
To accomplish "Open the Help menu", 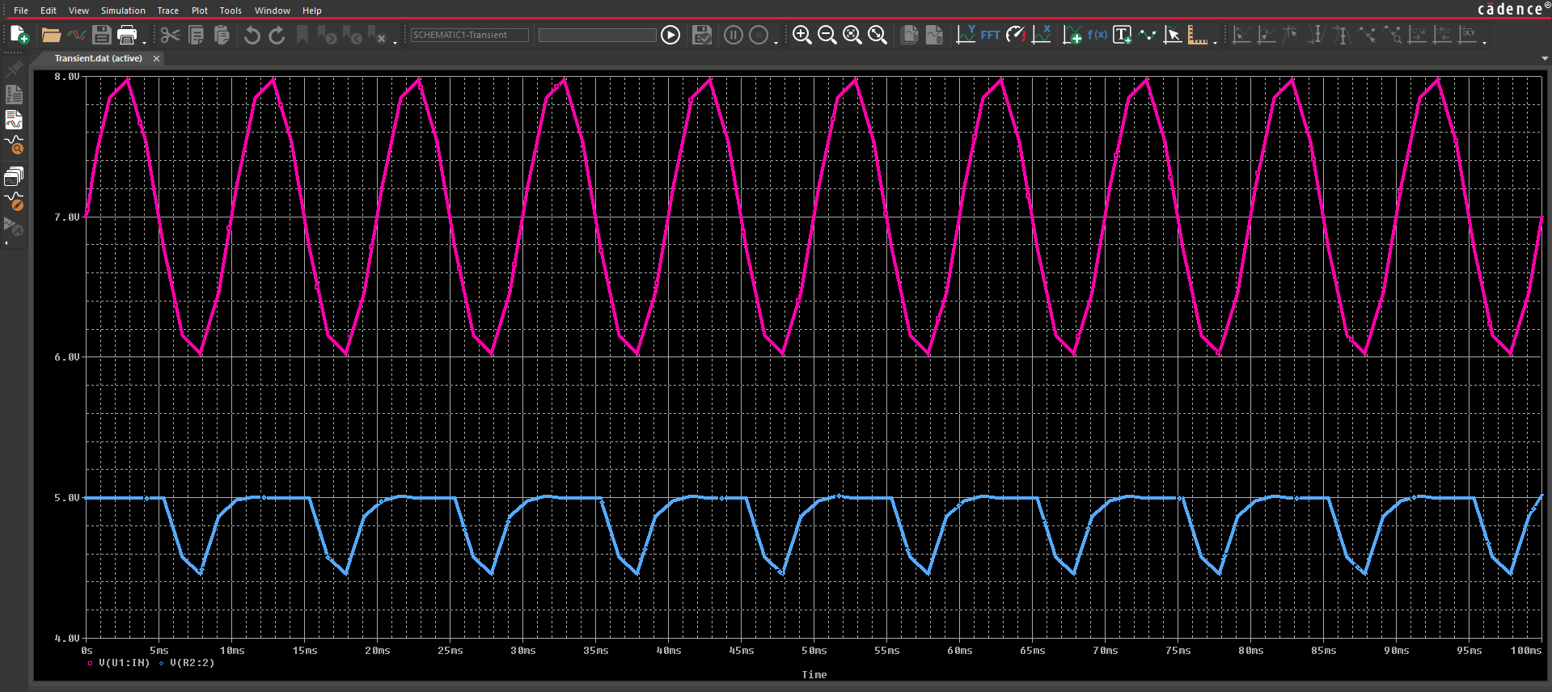I will tap(312, 11).
